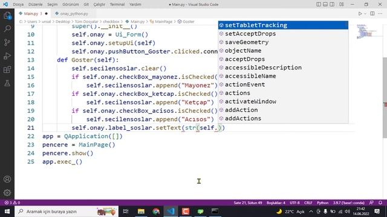Image resolution: width=387 pixels, height=217 pixels.
Task: Open the Explorer view in activity bar
Action: pos(7,16)
